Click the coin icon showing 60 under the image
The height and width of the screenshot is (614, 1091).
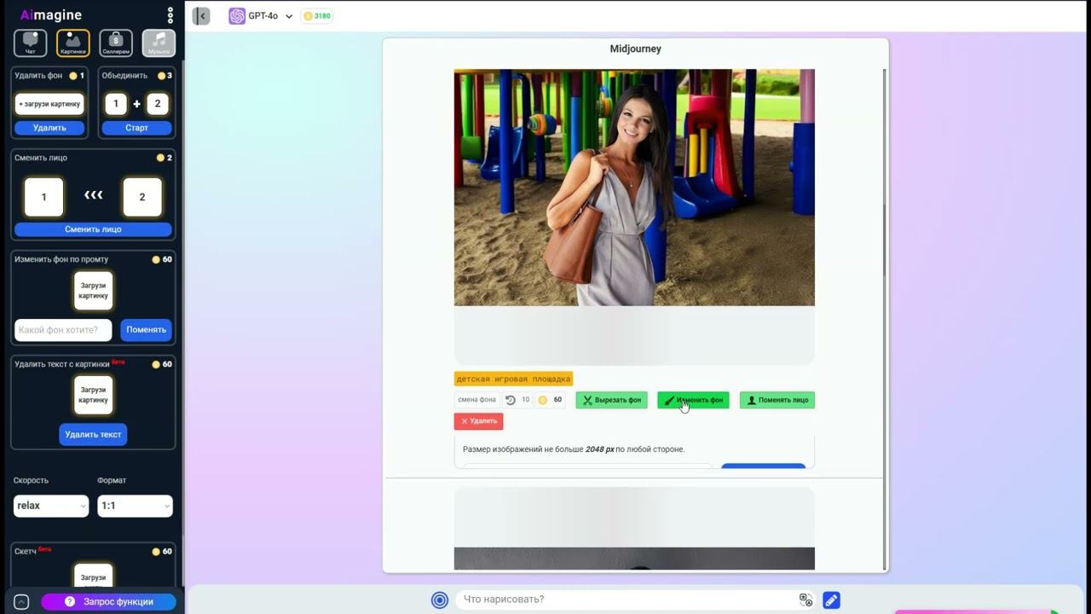point(542,400)
